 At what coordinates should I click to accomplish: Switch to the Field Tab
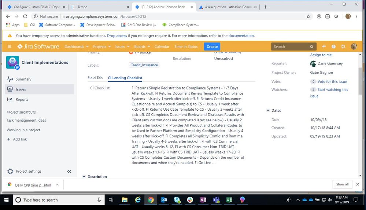[95, 78]
